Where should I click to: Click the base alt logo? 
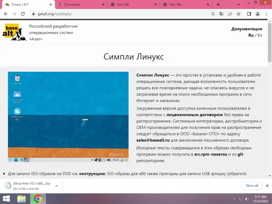(x=14, y=32)
